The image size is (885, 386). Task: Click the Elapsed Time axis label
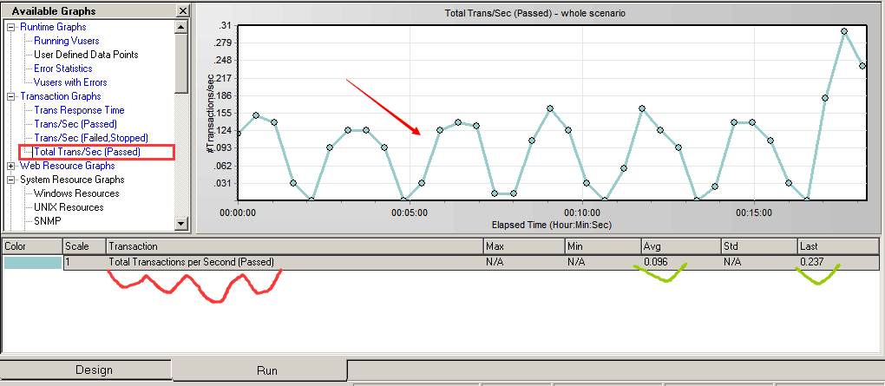[552, 225]
